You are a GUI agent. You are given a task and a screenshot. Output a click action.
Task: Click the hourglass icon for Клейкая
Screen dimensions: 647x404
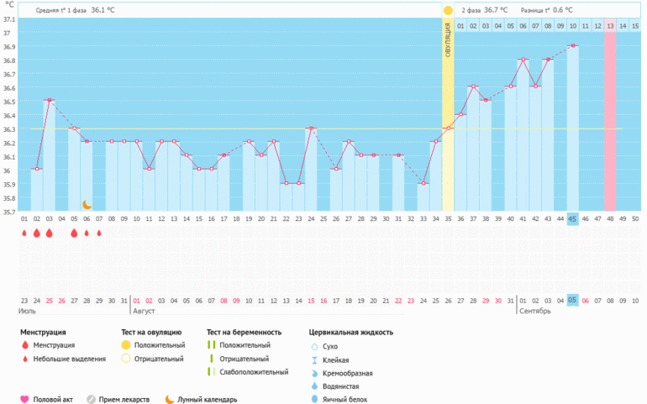(315, 359)
